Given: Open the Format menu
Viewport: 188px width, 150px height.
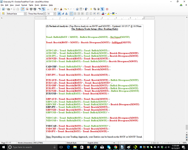Looking at the screenshot, I should tap(24, 5).
